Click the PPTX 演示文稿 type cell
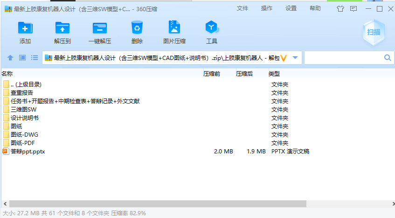Image resolution: width=395 pixels, height=218 pixels. (x=290, y=152)
